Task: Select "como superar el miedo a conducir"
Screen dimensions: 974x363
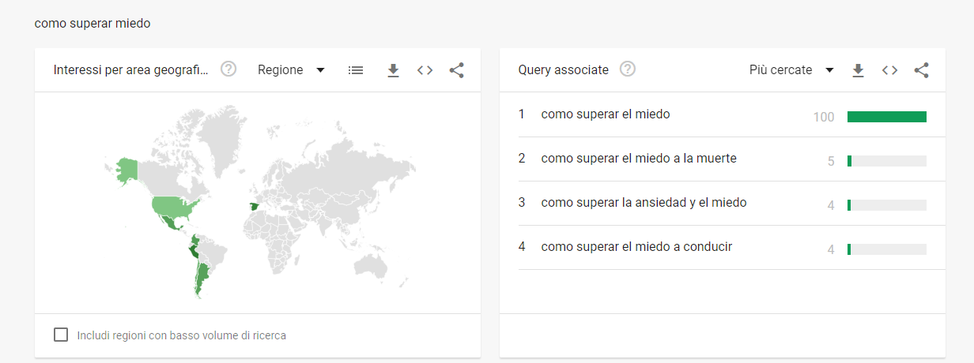Action: [x=636, y=247]
